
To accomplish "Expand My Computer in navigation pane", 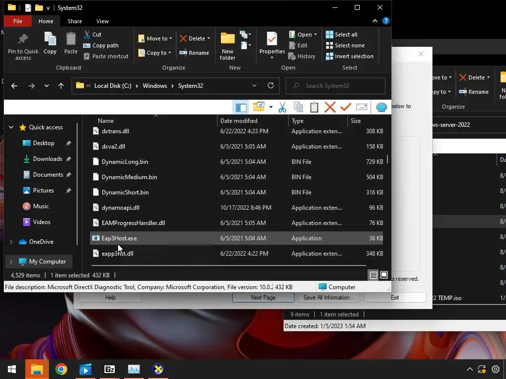I will click(x=11, y=262).
